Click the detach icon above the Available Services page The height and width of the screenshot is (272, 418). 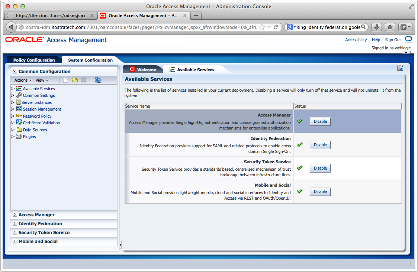[x=400, y=68]
